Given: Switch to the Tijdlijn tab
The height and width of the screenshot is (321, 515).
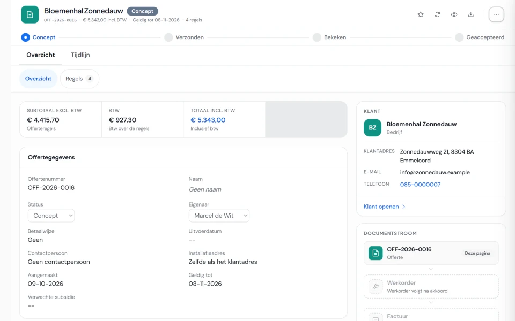Looking at the screenshot, I should tap(80, 55).
